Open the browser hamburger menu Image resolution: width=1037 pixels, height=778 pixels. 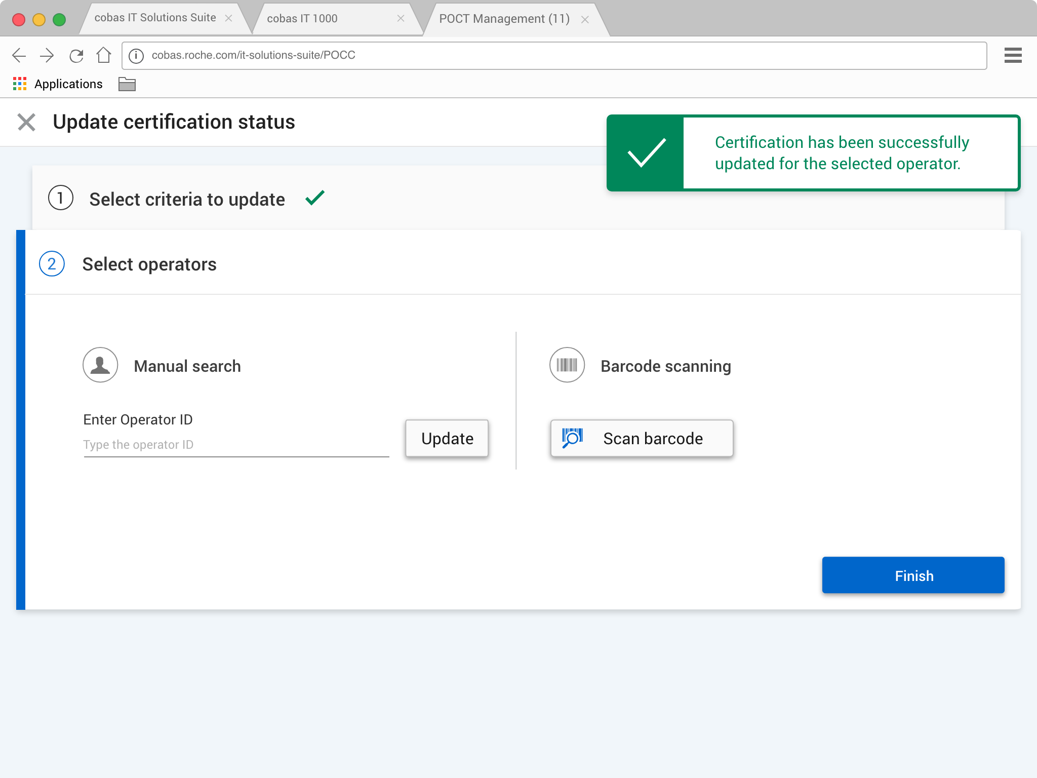pyautogui.click(x=1013, y=55)
